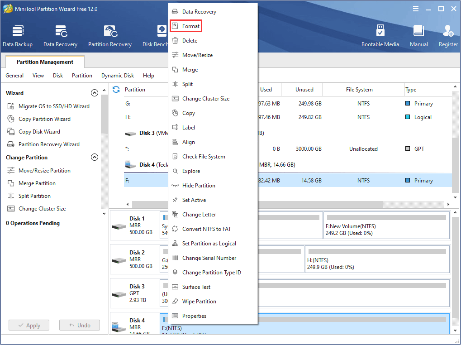Screen dimensions: 461x345
Task: Click the Change Letter icon
Action: click(175, 215)
